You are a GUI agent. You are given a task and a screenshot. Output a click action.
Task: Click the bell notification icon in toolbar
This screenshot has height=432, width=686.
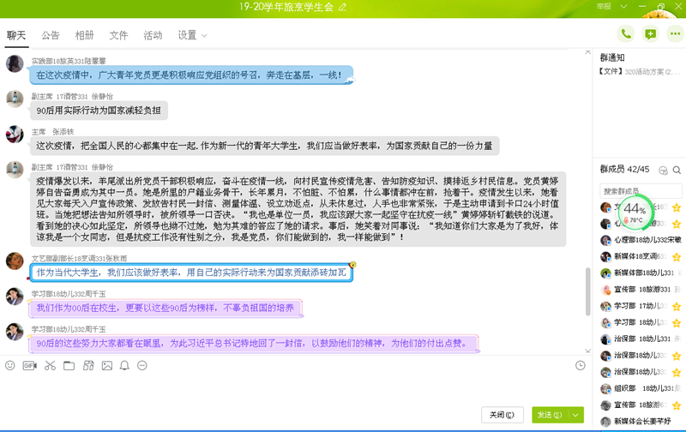click(x=124, y=366)
